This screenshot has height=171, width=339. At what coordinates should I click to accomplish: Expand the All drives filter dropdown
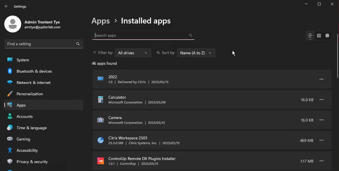[133, 53]
